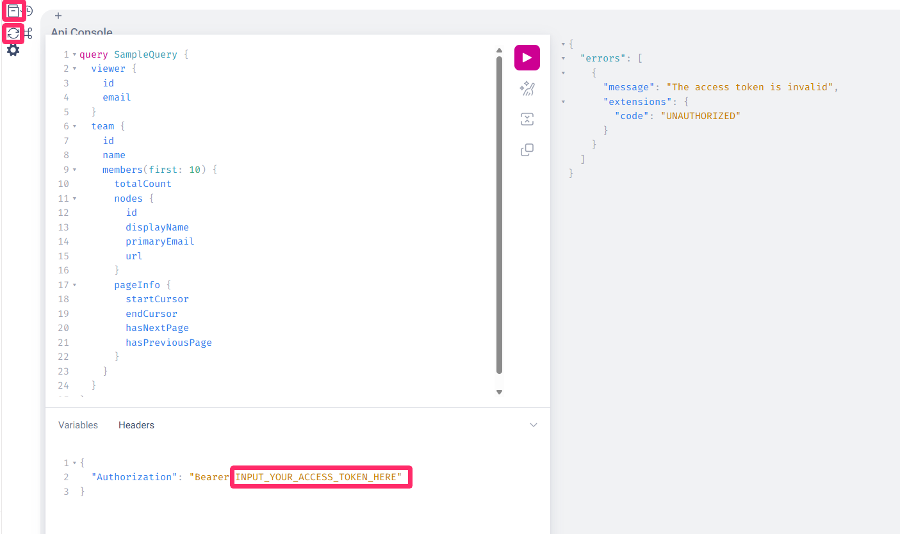This screenshot has height=534, width=900.
Task: Click the email field on line 4
Action: pyautogui.click(x=117, y=97)
